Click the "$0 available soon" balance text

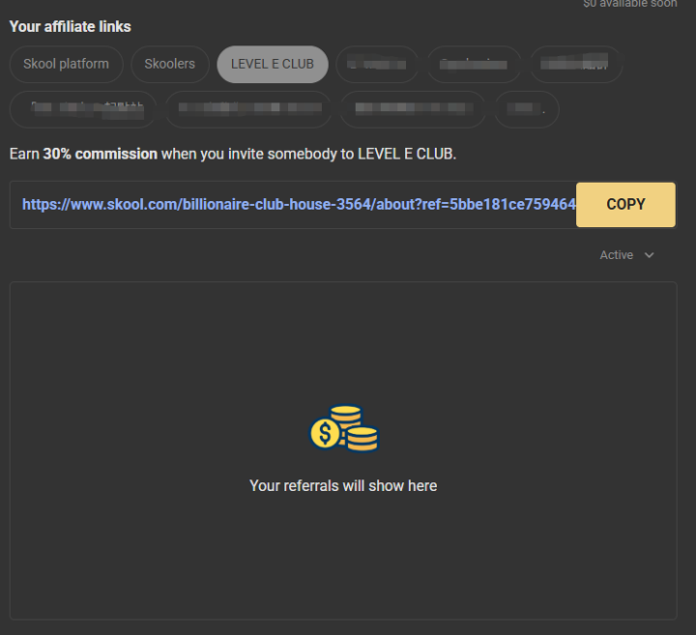point(630,4)
